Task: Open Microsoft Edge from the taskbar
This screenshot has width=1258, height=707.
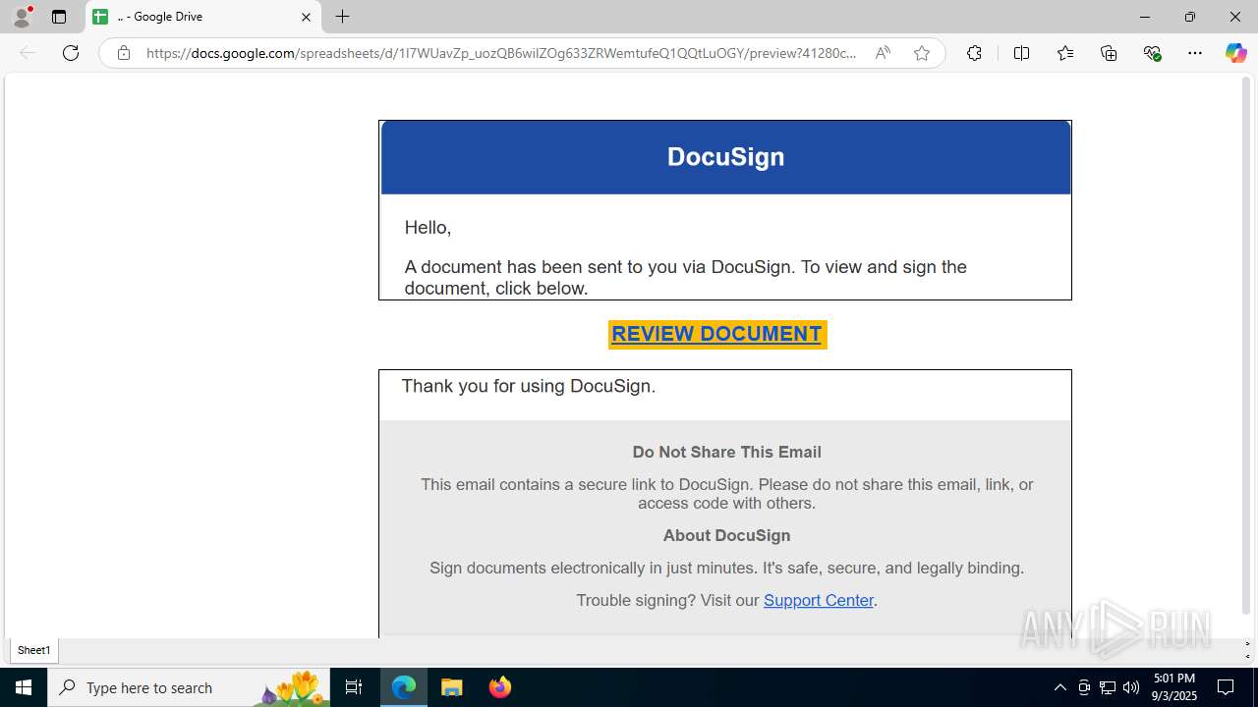Action: 404,687
